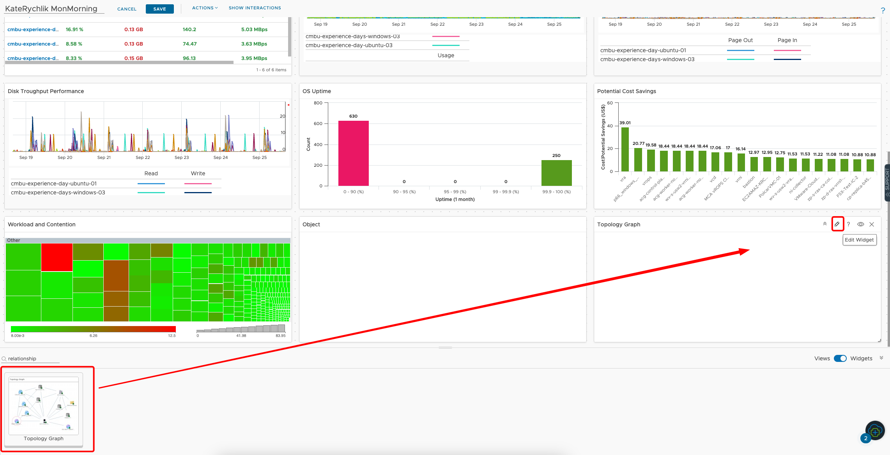Click CANCEL to discard changes
Screen dimensions: 890x455
pos(127,9)
